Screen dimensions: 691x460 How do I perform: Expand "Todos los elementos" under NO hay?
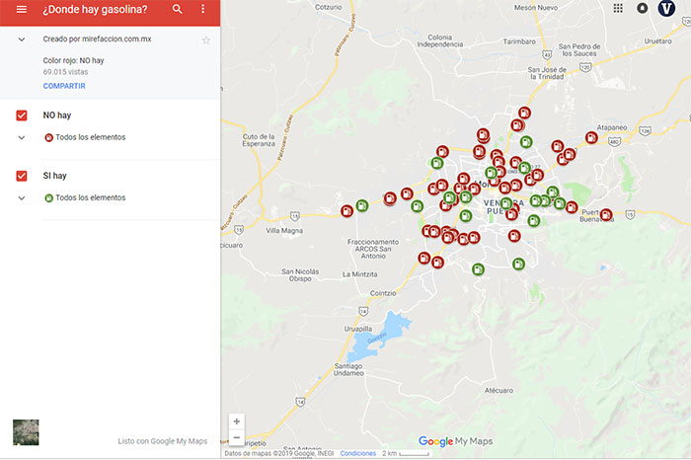(22, 137)
